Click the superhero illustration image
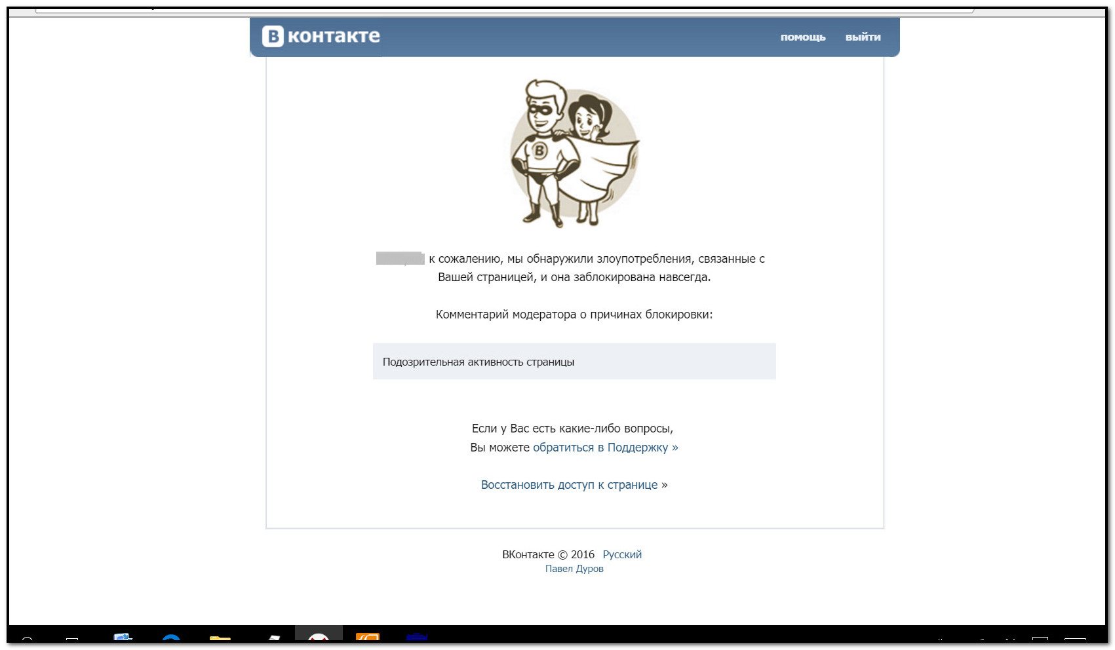The width and height of the screenshot is (1115, 650). point(574,153)
